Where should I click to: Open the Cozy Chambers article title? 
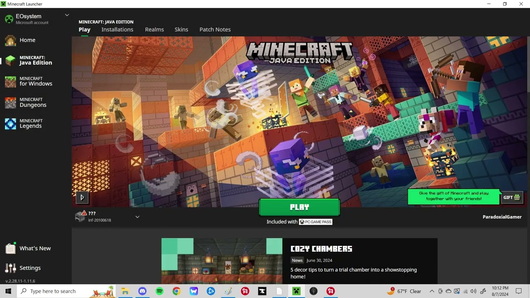click(321, 249)
